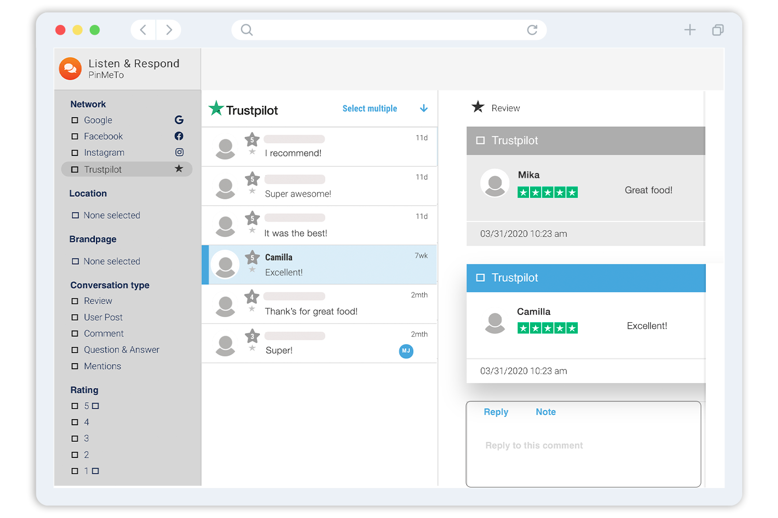Click Camilla's avatar in the review detail card
Image resolution: width=778 pixels, height=518 pixels.
[x=495, y=323]
